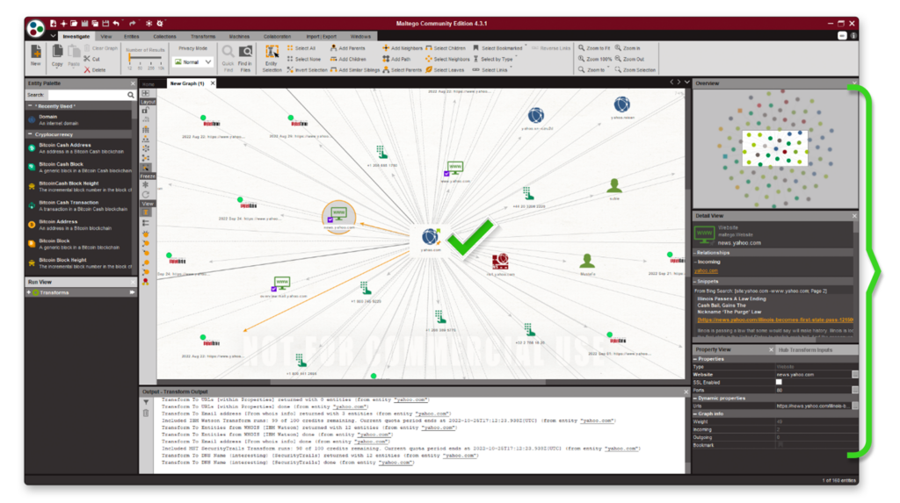
Task: Click the news.yahoo.com website node
Action: point(338,216)
